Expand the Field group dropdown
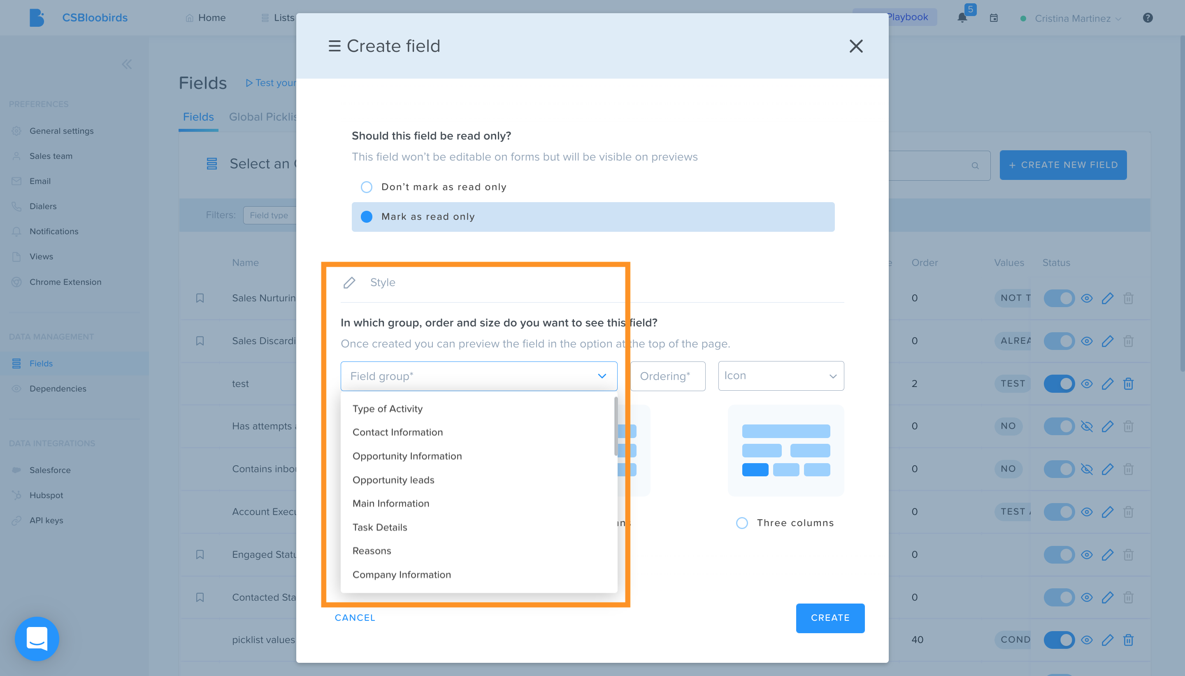 tap(479, 376)
